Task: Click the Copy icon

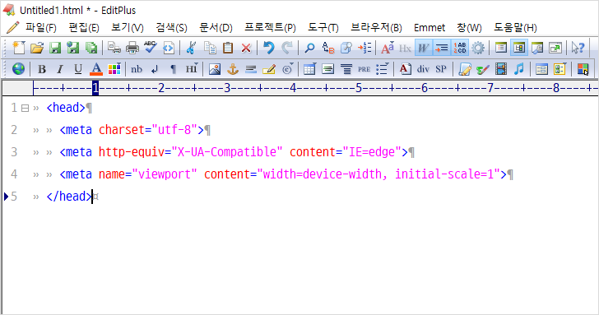Action: click(x=210, y=48)
